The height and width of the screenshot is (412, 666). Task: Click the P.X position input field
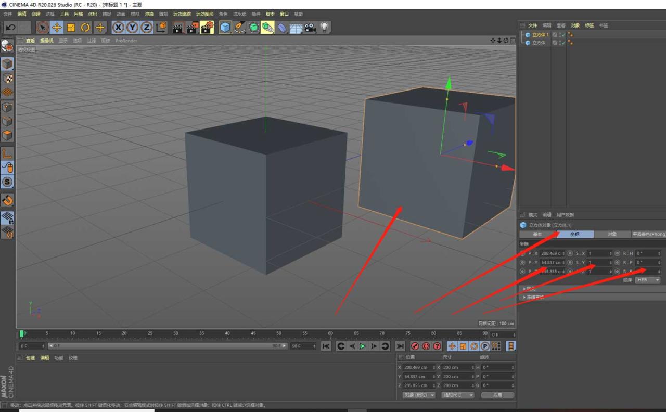point(552,253)
